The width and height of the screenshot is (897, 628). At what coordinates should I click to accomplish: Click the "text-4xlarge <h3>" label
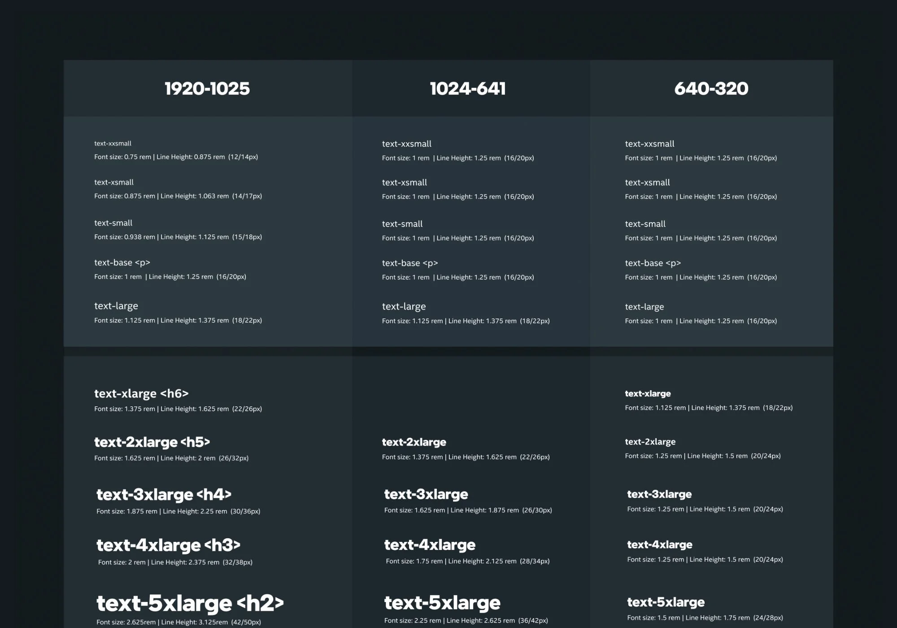pos(168,545)
